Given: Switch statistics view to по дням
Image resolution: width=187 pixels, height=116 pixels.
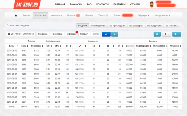Looking at the screenshot, I should [x=83, y=26].
